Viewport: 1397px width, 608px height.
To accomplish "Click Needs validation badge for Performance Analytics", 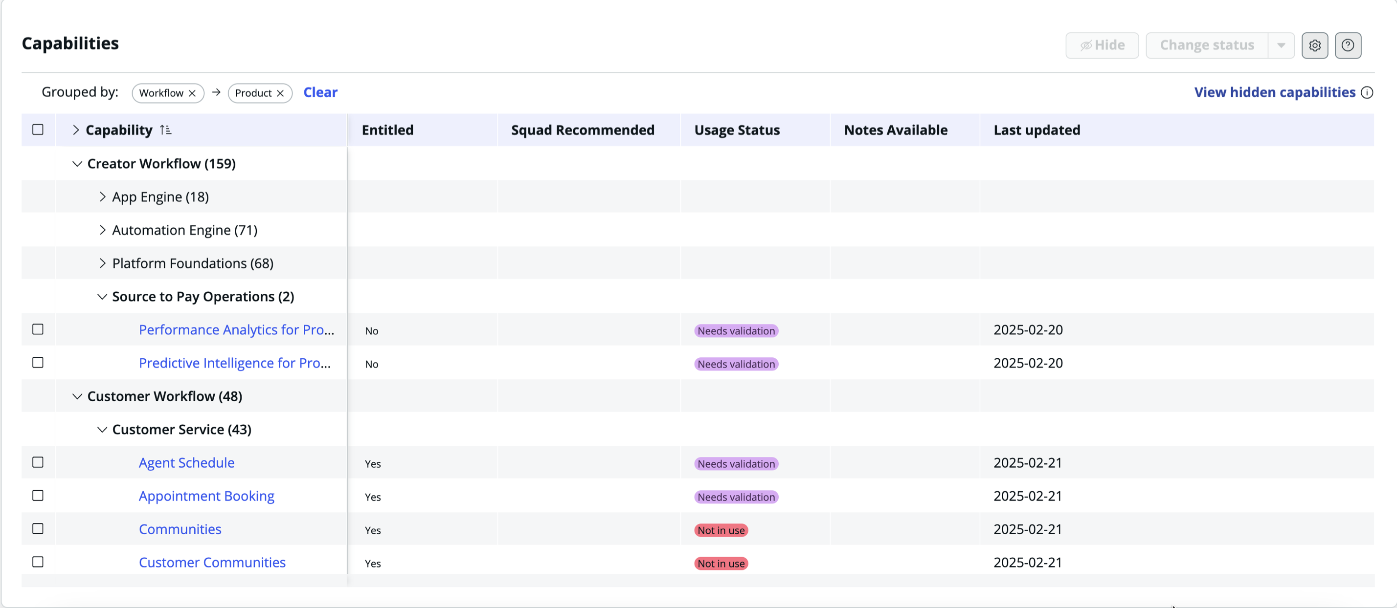I will pyautogui.click(x=736, y=331).
